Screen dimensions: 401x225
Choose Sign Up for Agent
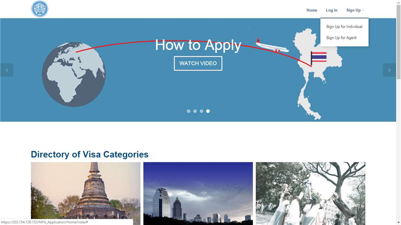click(341, 38)
